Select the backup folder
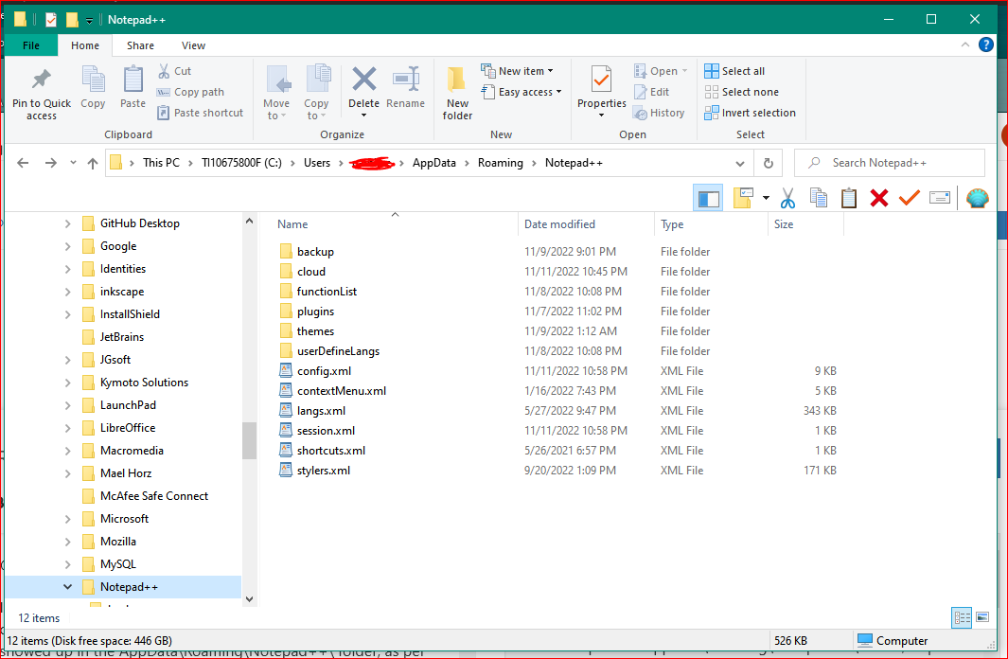The image size is (1008, 659). click(315, 251)
